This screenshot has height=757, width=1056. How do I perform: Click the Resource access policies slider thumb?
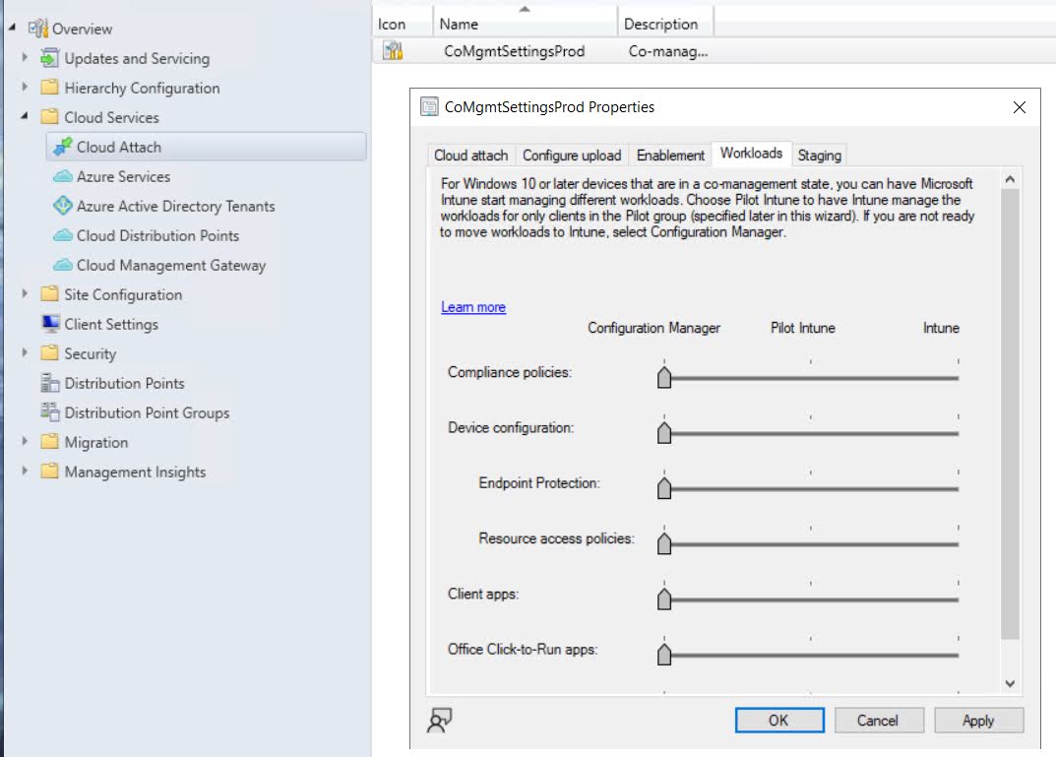point(664,542)
